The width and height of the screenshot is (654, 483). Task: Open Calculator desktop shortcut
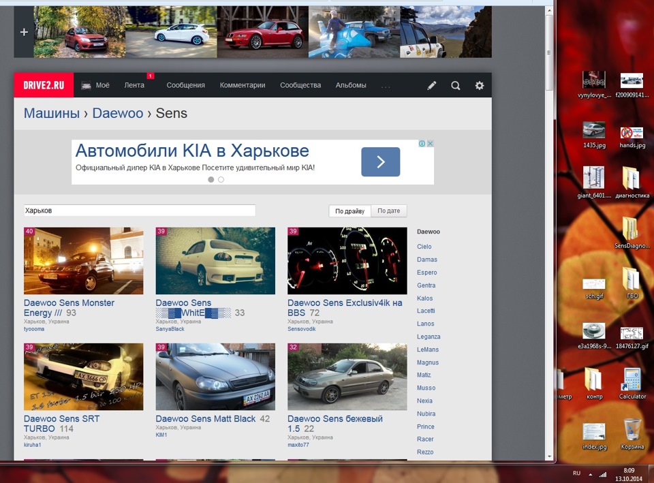632,384
